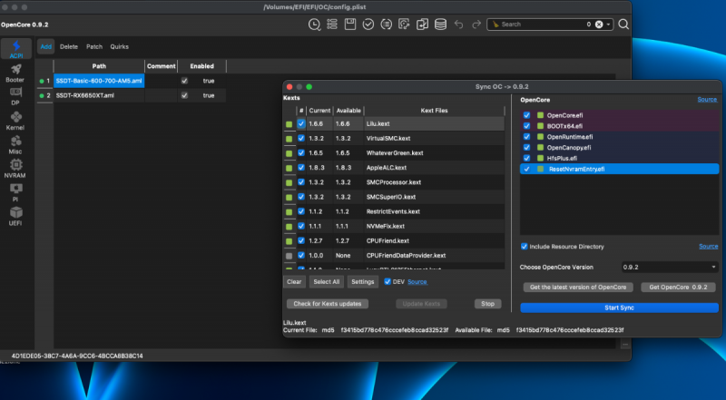Click the database icon in toolbar
The image size is (726, 400).
coord(440,24)
